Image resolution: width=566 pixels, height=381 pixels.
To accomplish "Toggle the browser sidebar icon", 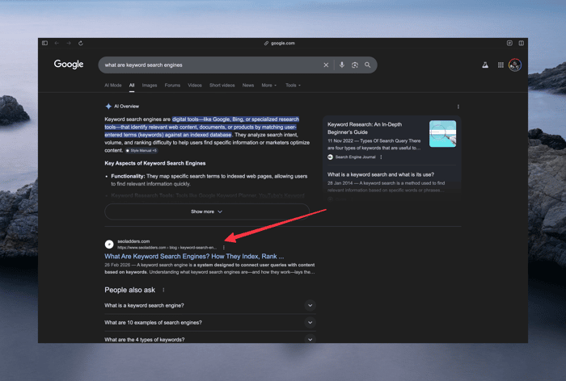I will click(x=44, y=44).
